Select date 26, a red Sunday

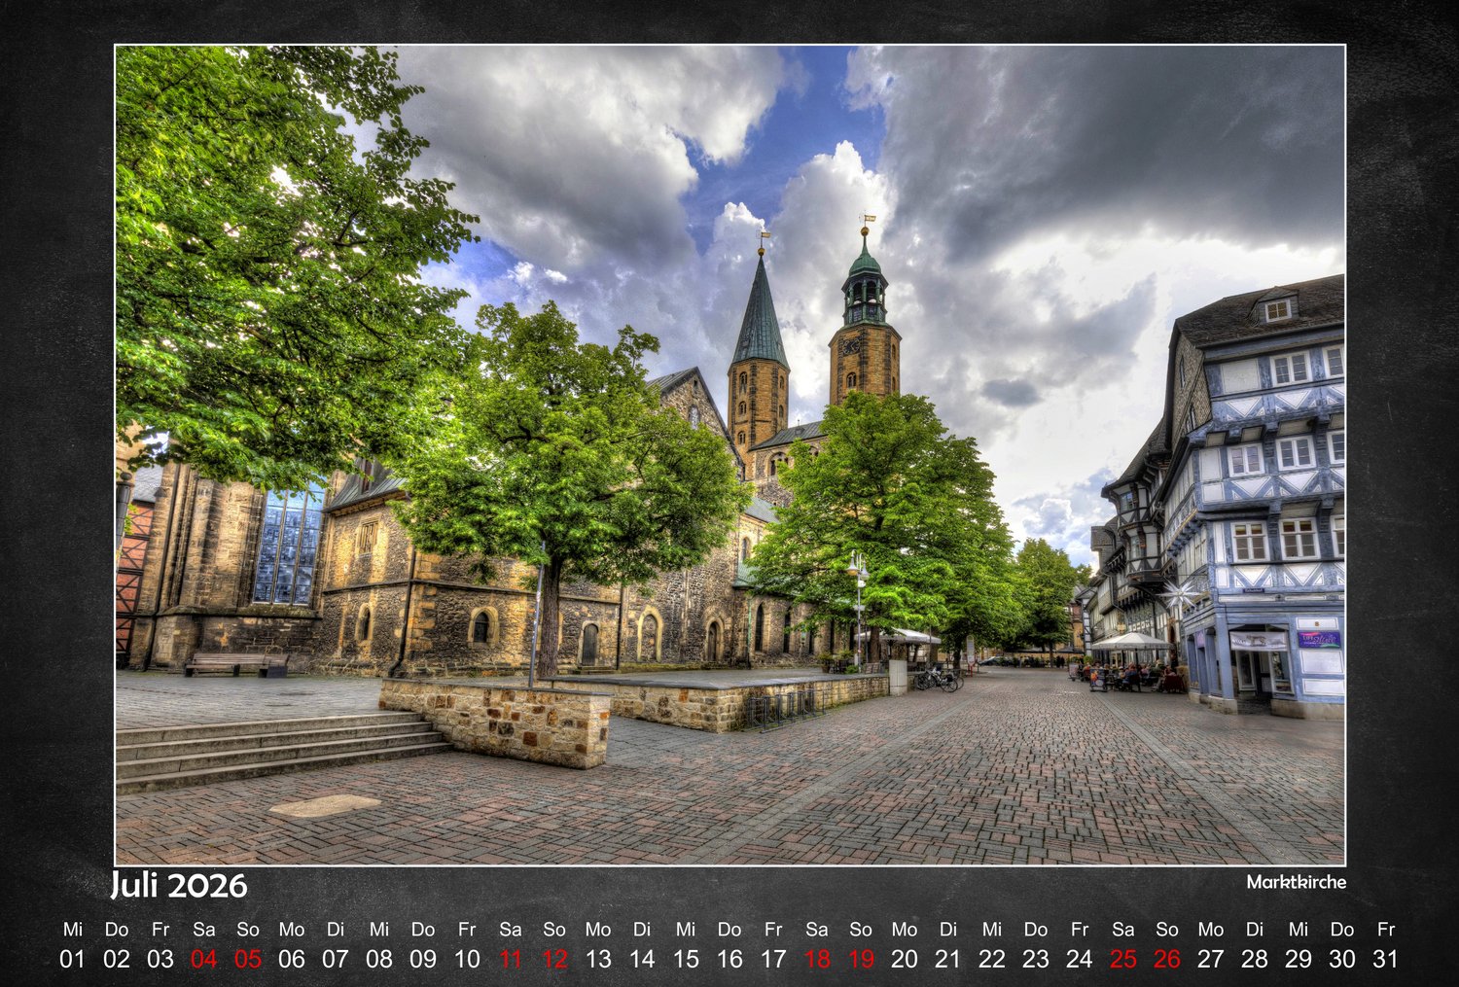(x=1167, y=959)
